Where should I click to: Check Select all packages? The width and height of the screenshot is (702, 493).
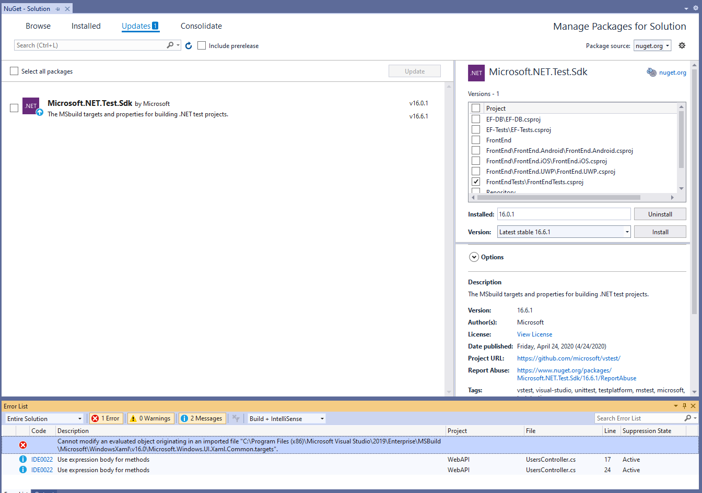coord(14,71)
